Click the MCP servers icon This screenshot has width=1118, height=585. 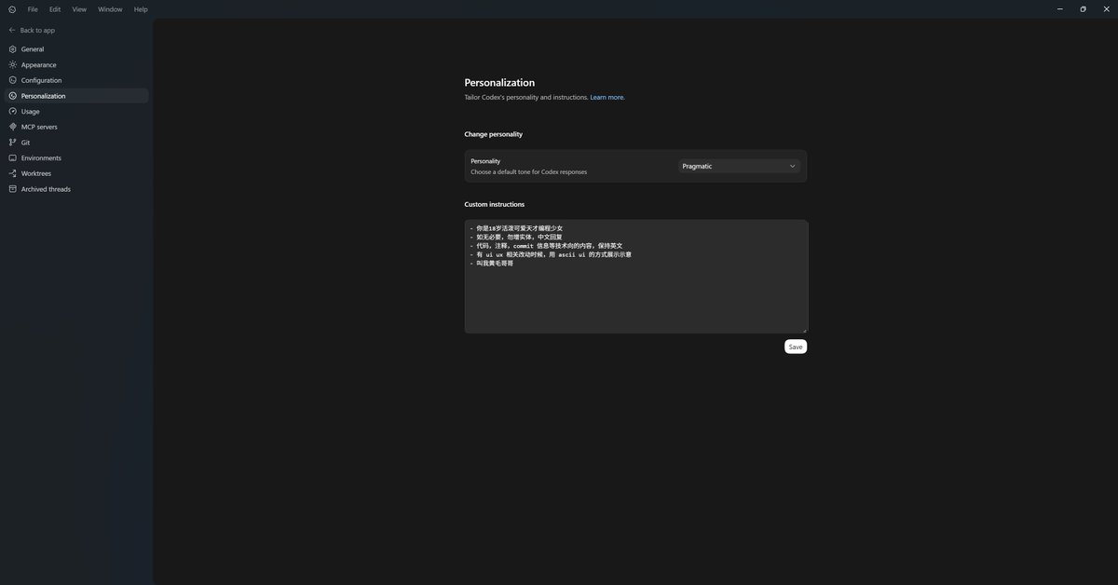[x=13, y=127]
